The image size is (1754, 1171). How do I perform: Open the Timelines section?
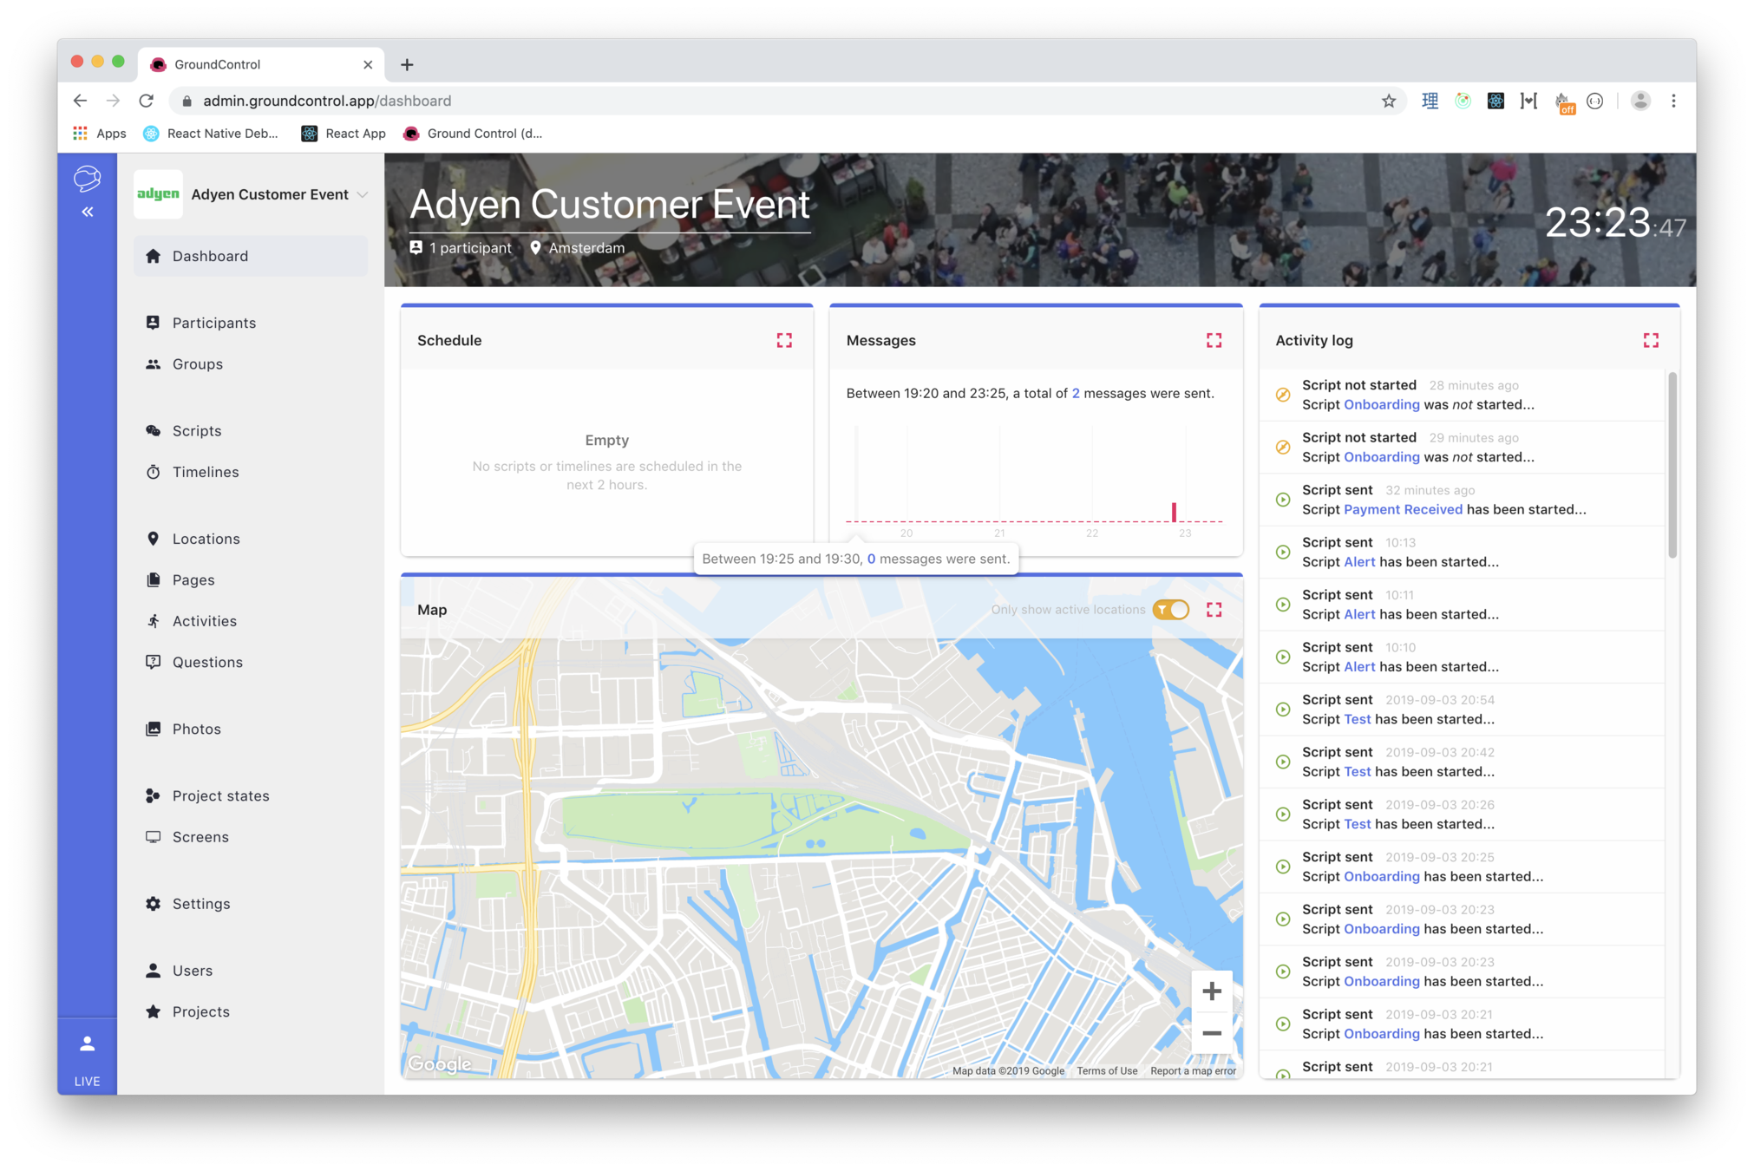click(x=205, y=472)
